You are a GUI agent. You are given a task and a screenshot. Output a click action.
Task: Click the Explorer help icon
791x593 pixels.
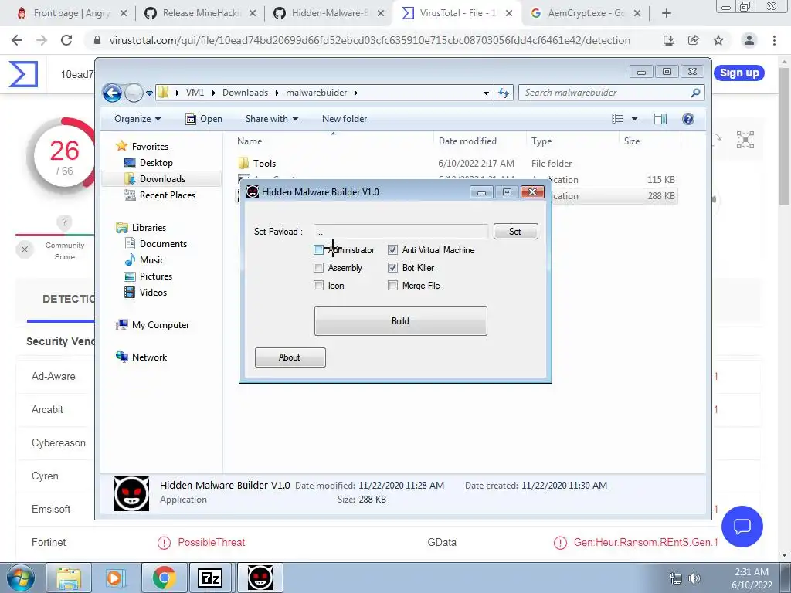point(688,119)
